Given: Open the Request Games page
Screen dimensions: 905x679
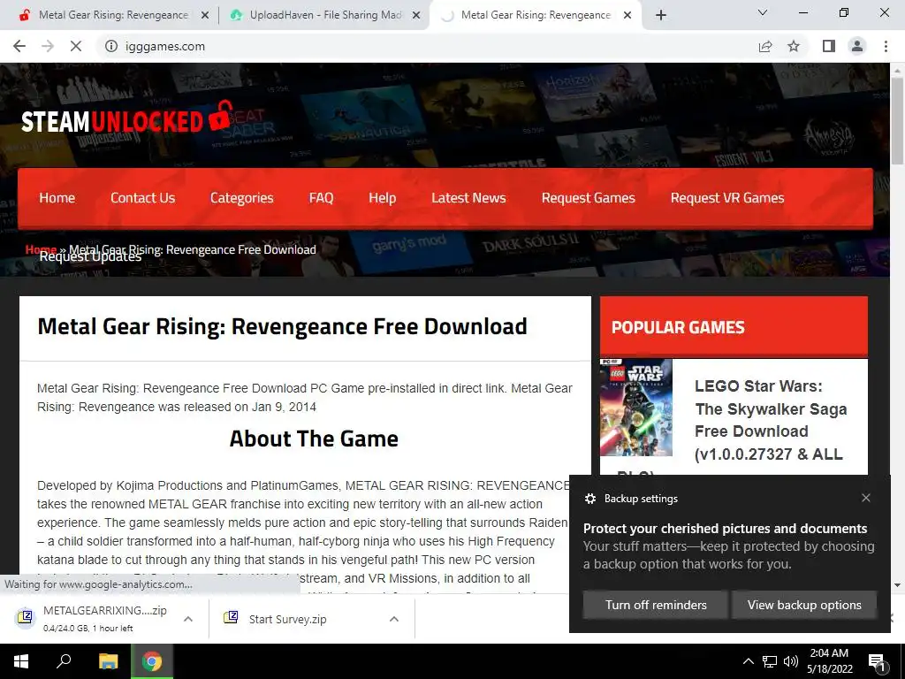Looking at the screenshot, I should point(588,198).
